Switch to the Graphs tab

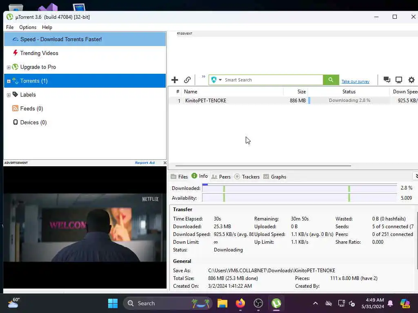(x=275, y=177)
